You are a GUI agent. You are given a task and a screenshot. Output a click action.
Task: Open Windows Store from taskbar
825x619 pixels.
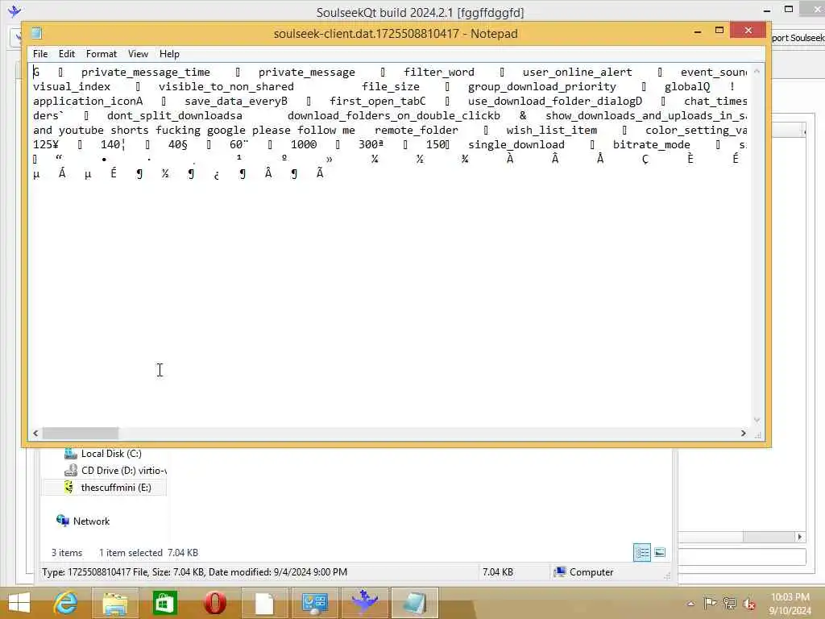(164, 603)
